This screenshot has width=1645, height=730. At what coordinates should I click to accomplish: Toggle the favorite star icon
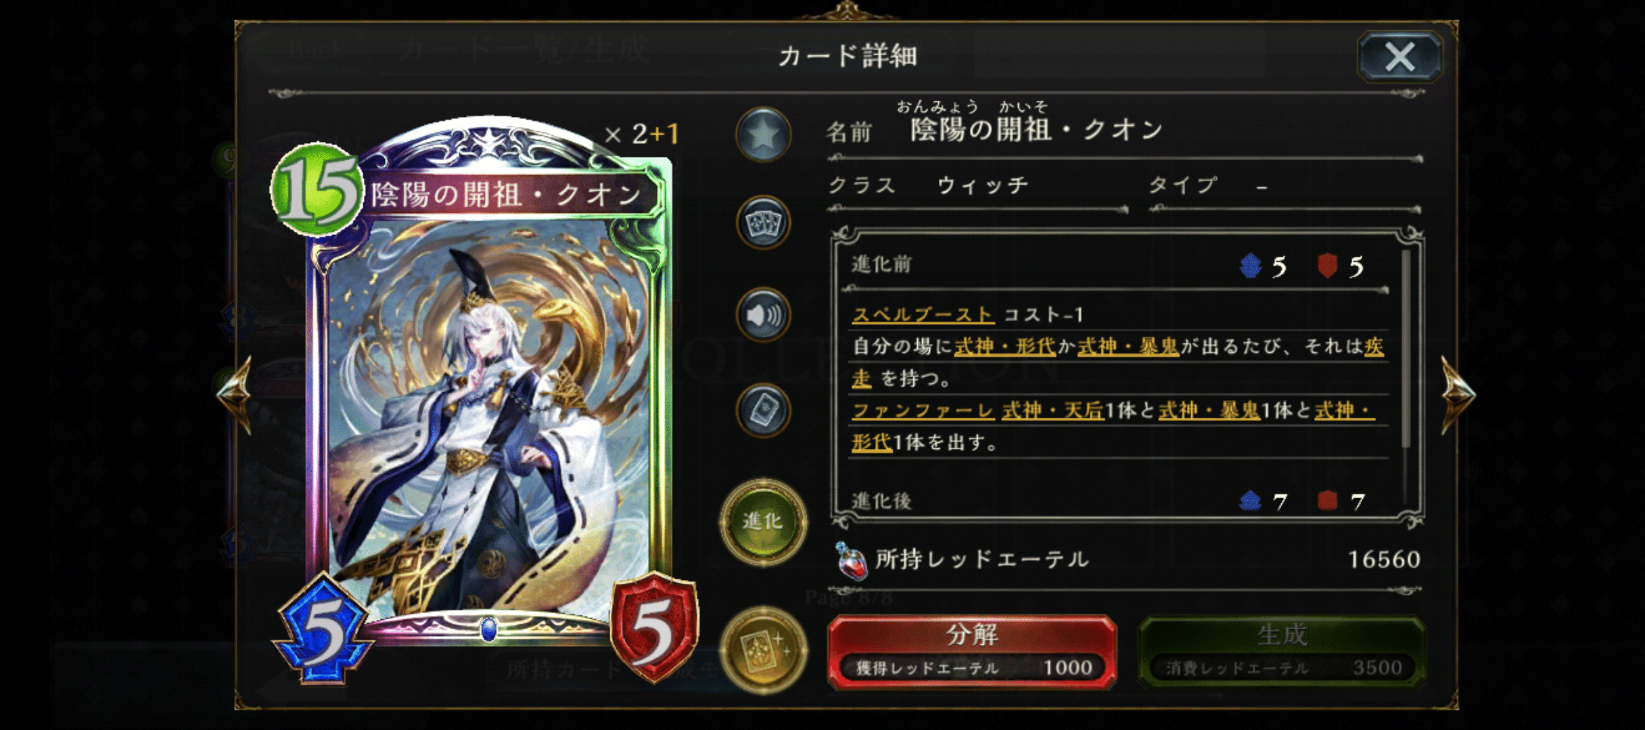pyautogui.click(x=763, y=135)
